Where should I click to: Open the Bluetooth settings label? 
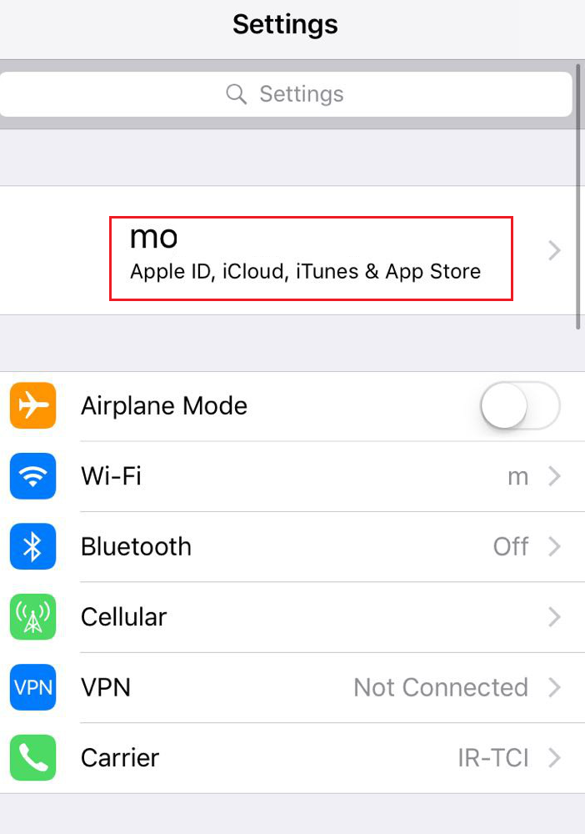(136, 546)
